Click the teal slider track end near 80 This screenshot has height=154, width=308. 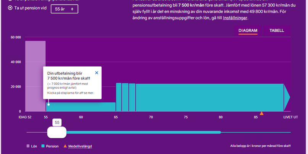[x=219, y=132]
